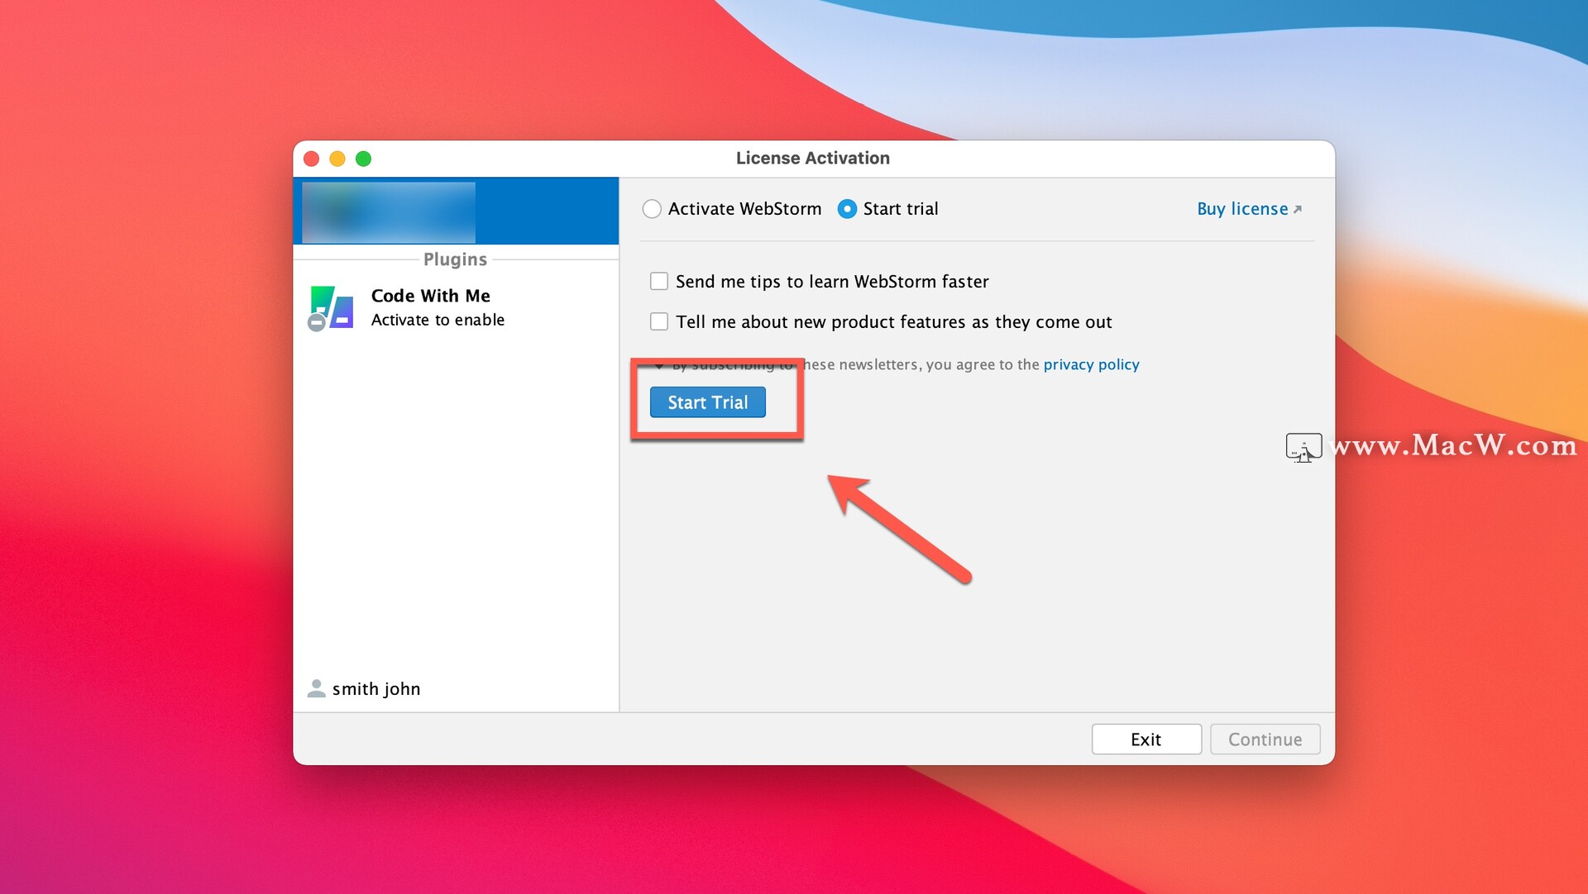The image size is (1588, 894).
Task: Close the License Activation window
Action: click(x=312, y=159)
